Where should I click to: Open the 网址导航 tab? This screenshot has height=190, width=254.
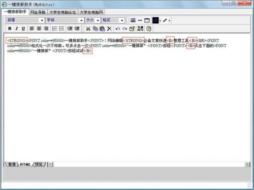38,12
